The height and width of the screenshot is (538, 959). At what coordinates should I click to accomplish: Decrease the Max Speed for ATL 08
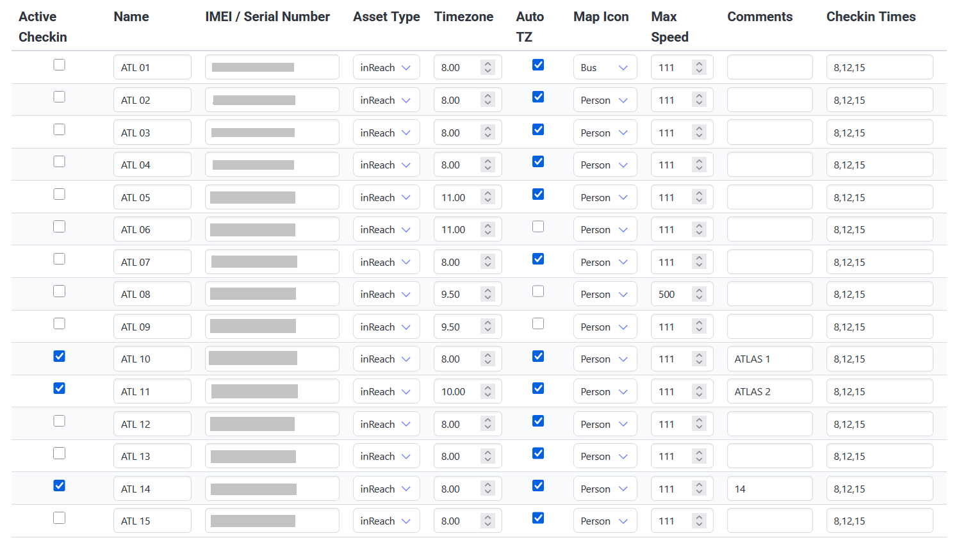[699, 298]
